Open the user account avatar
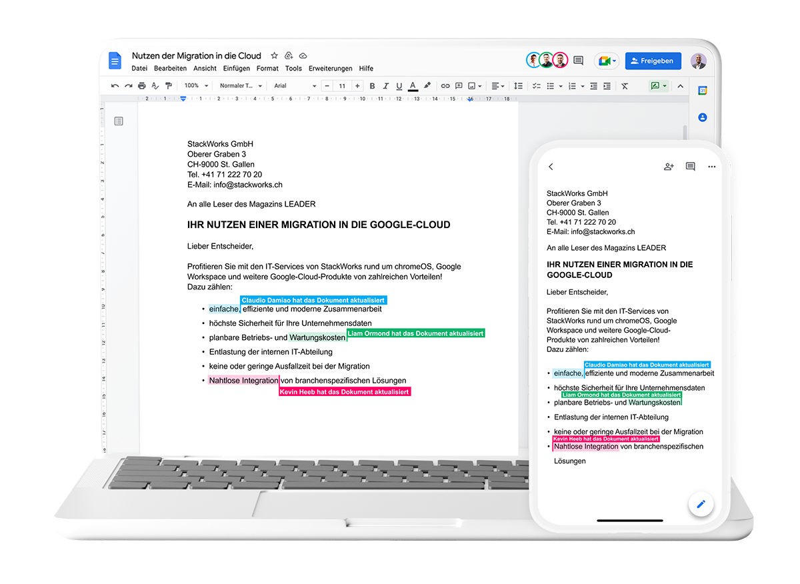Image resolution: width=800 pixels, height=584 pixels. 698,61
